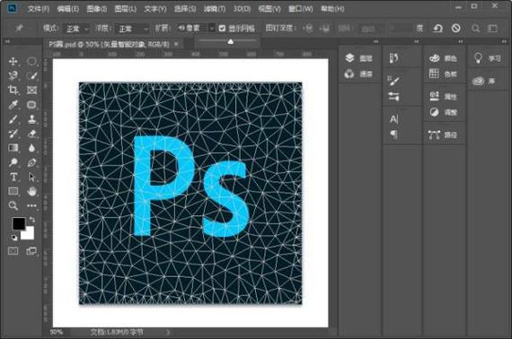Toggle Quick Mask mode button

[x=13, y=251]
